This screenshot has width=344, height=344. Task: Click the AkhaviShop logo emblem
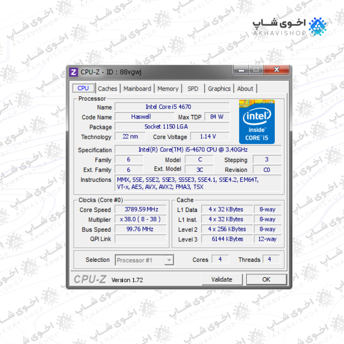click(318, 27)
